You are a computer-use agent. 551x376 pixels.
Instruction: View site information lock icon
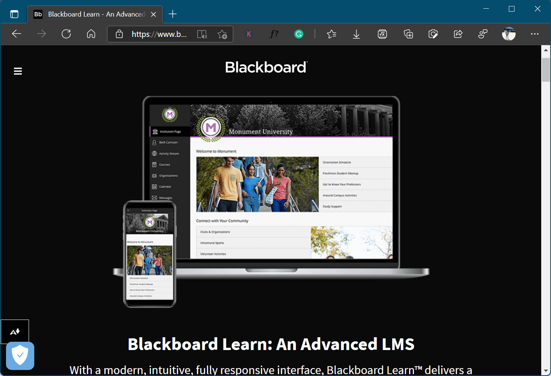click(119, 34)
